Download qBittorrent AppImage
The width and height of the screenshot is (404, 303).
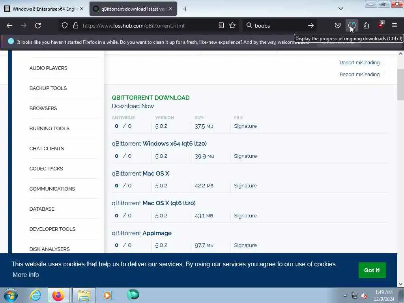coord(142,233)
